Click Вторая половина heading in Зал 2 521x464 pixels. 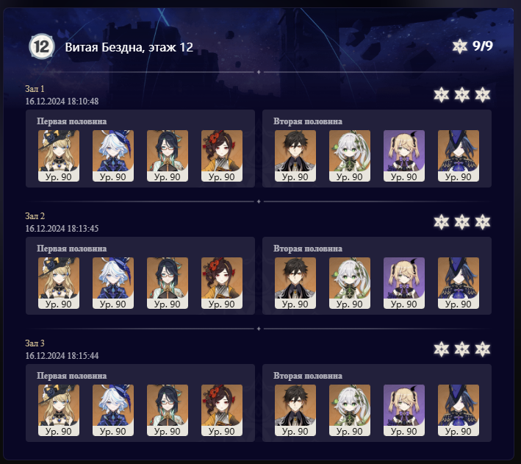tap(308, 249)
